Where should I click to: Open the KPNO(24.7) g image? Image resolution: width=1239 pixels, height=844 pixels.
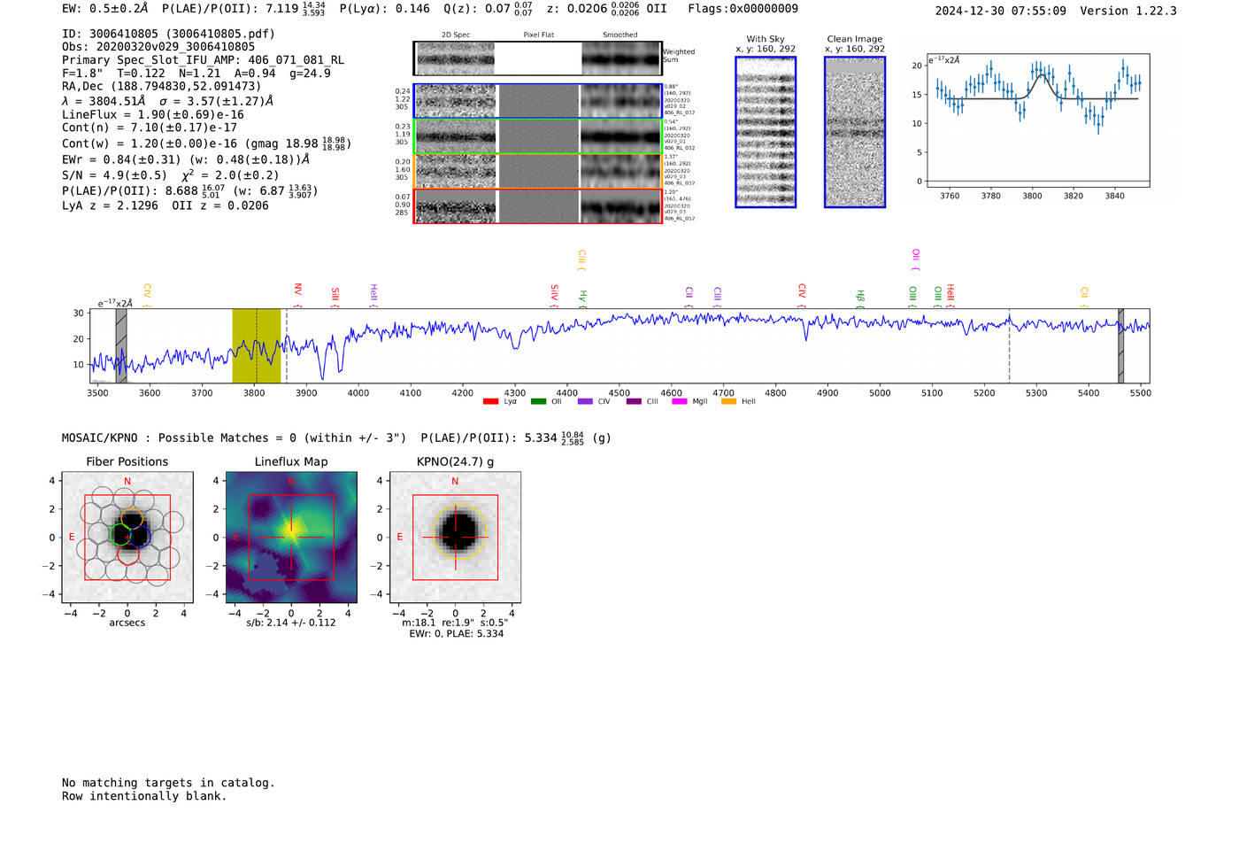click(455, 537)
